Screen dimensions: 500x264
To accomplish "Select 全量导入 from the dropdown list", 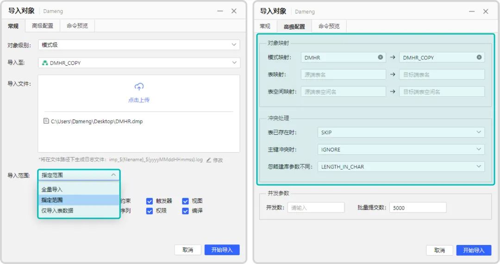I will point(79,189).
